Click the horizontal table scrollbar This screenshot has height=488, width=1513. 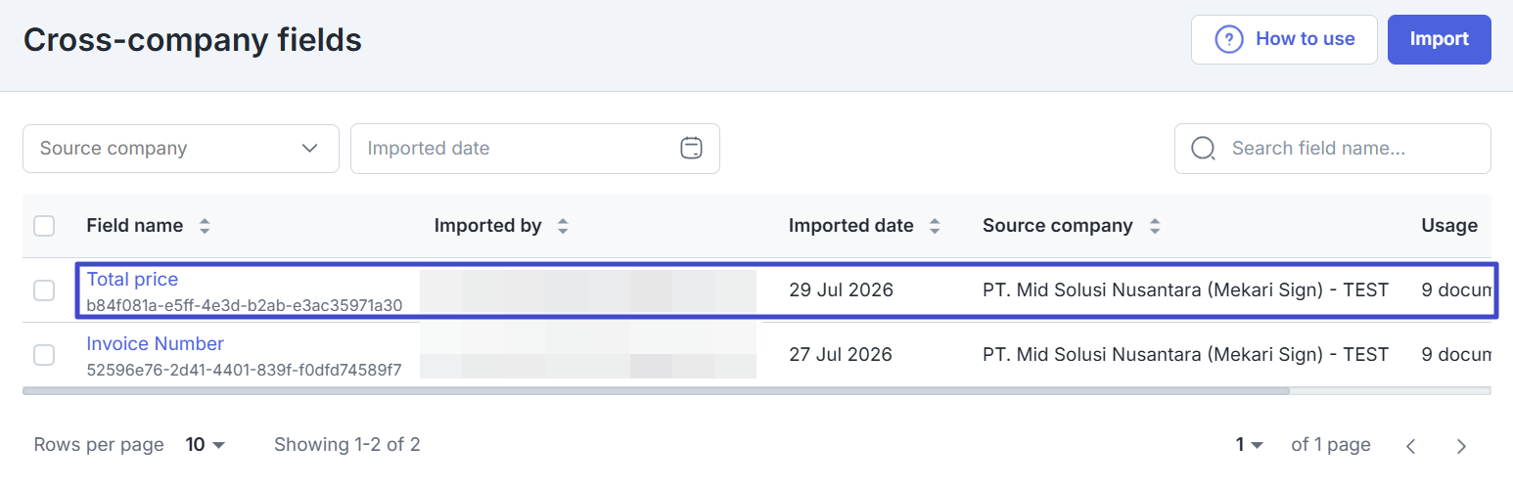point(656,390)
